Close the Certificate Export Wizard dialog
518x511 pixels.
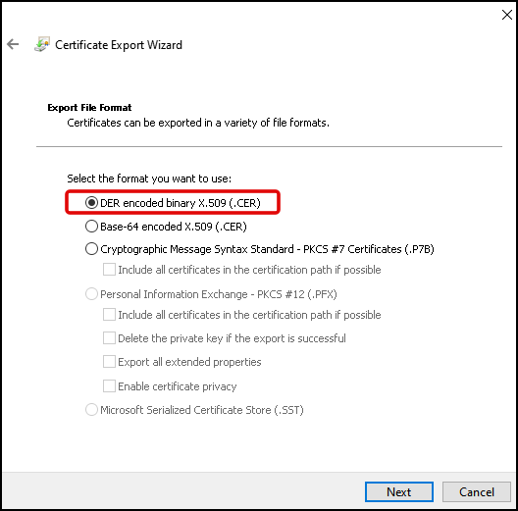tap(507, 15)
